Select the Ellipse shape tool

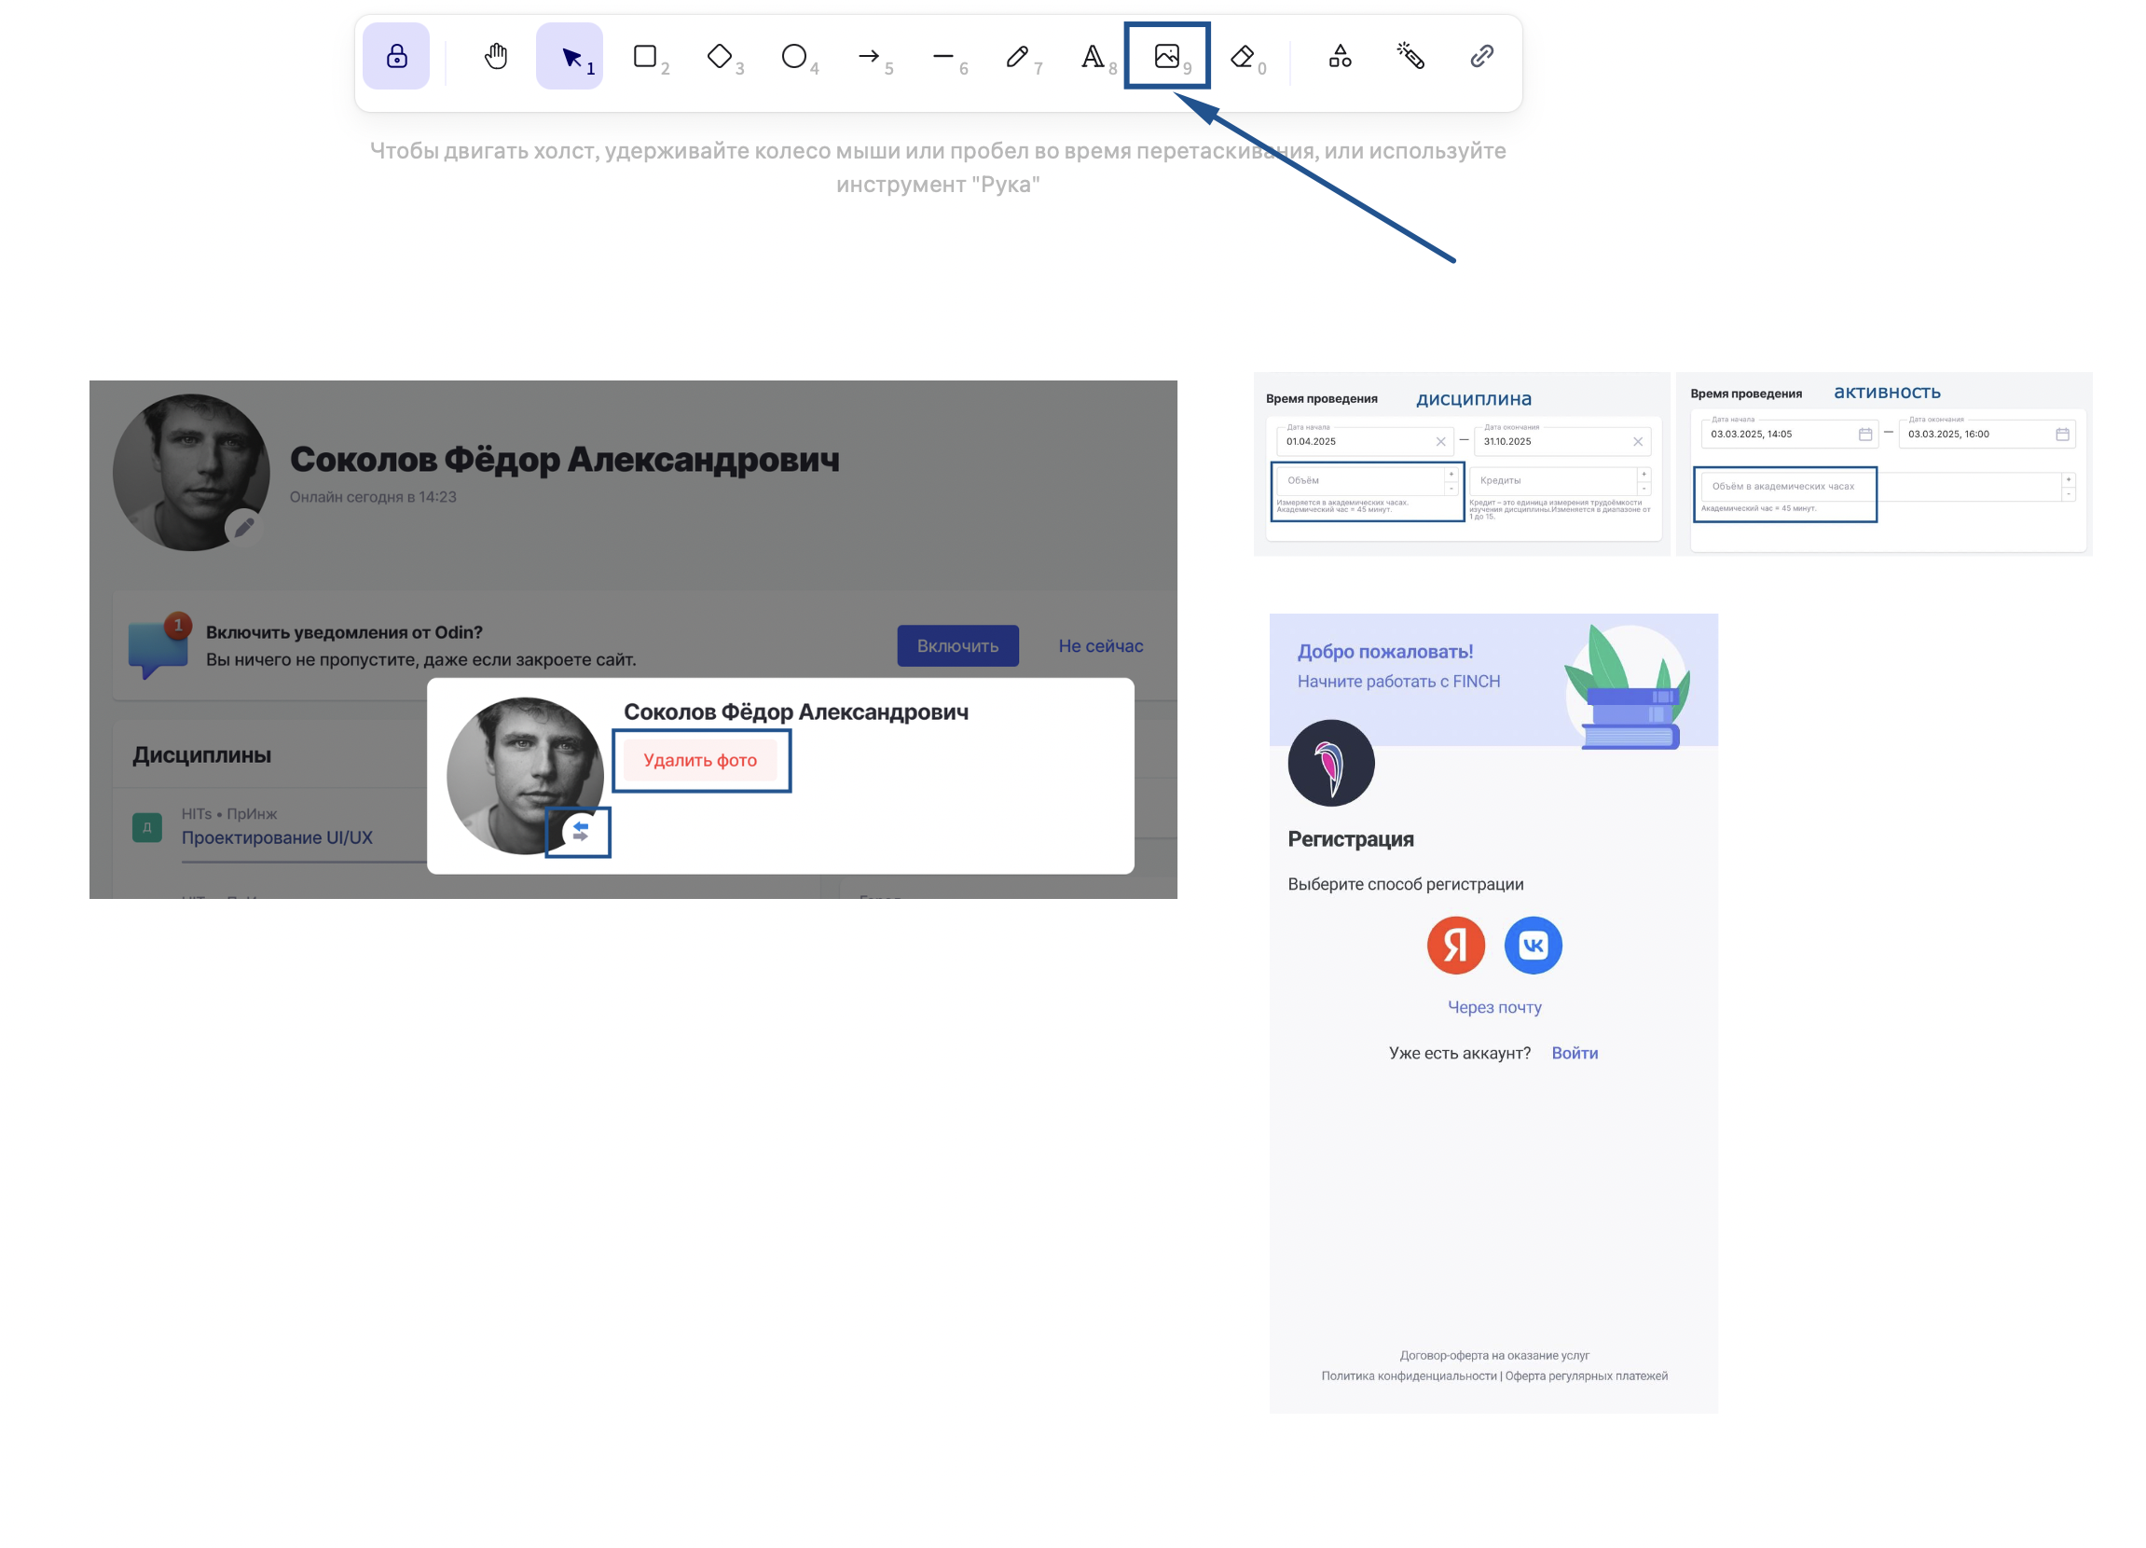pyautogui.click(x=794, y=56)
